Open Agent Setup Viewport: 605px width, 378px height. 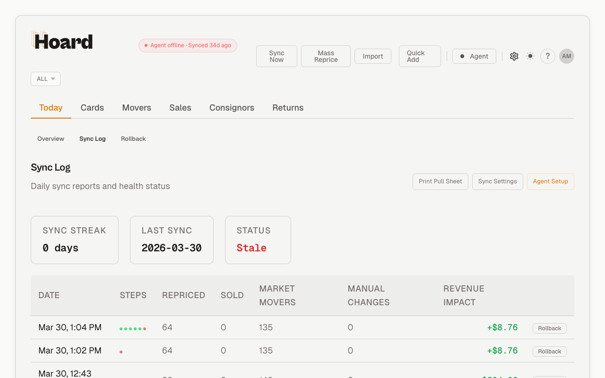(x=551, y=181)
